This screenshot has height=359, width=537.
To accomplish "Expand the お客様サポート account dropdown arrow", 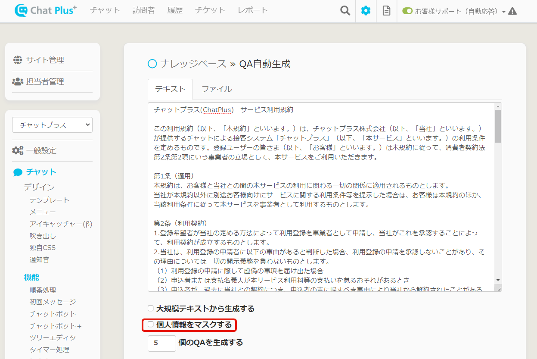I will 503,12.
